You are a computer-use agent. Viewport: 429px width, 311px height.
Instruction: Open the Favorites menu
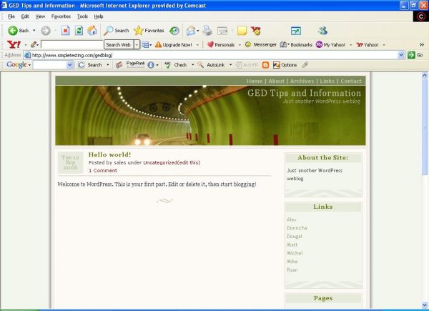(61, 16)
